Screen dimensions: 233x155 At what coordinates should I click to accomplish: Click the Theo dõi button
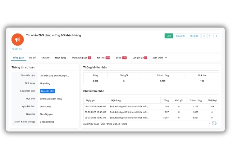tap(194, 36)
